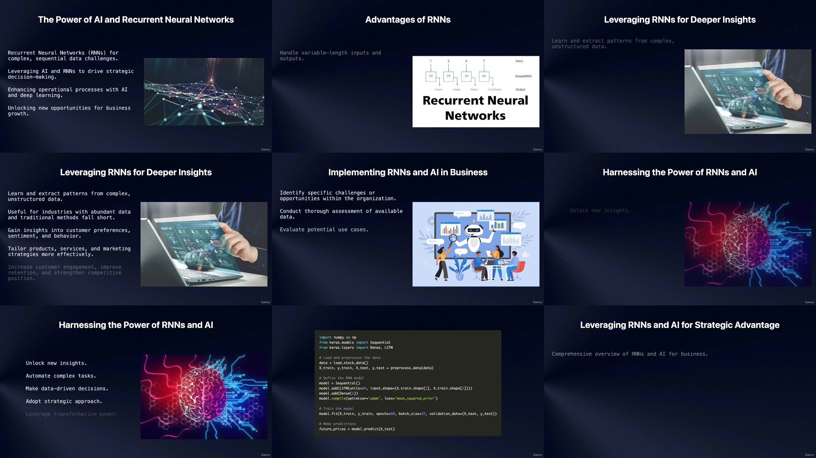This screenshot has width=816, height=458.
Task: Click code line "from keras.models import Sequential"
Action: (355, 342)
